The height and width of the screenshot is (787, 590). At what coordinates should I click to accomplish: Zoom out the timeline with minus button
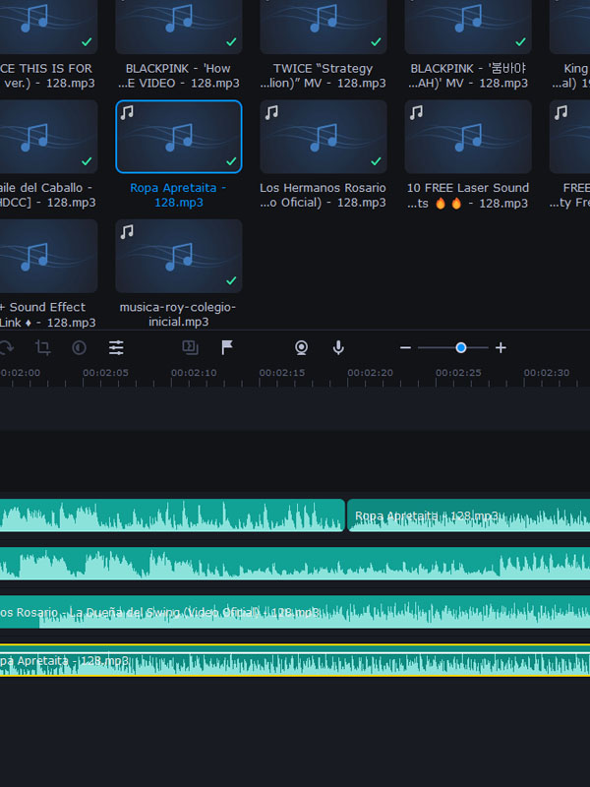[x=405, y=347]
